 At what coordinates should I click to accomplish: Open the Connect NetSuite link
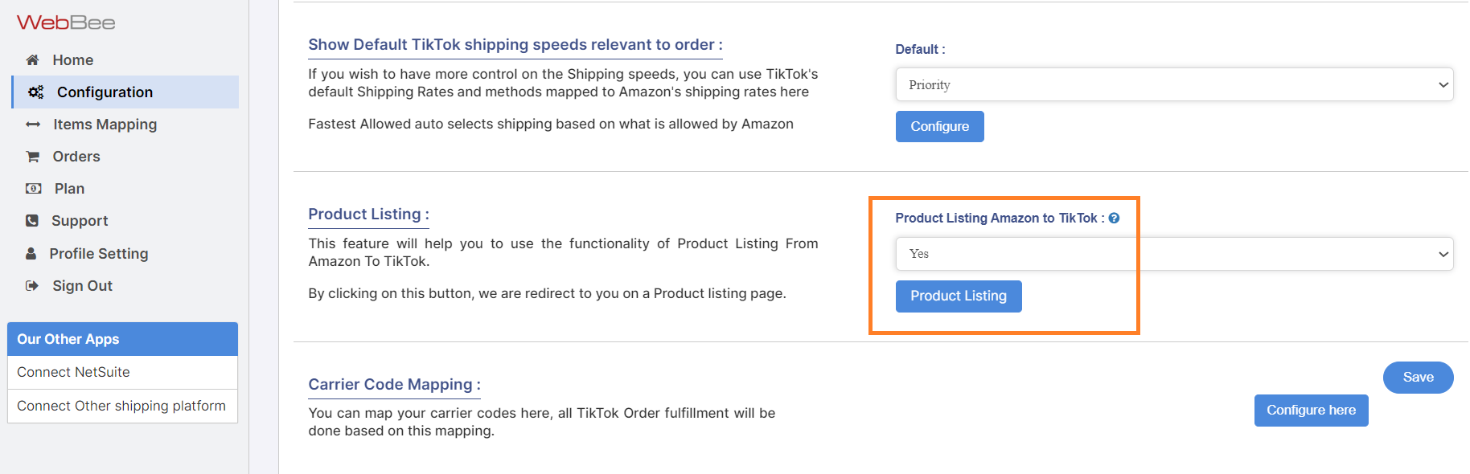point(73,372)
